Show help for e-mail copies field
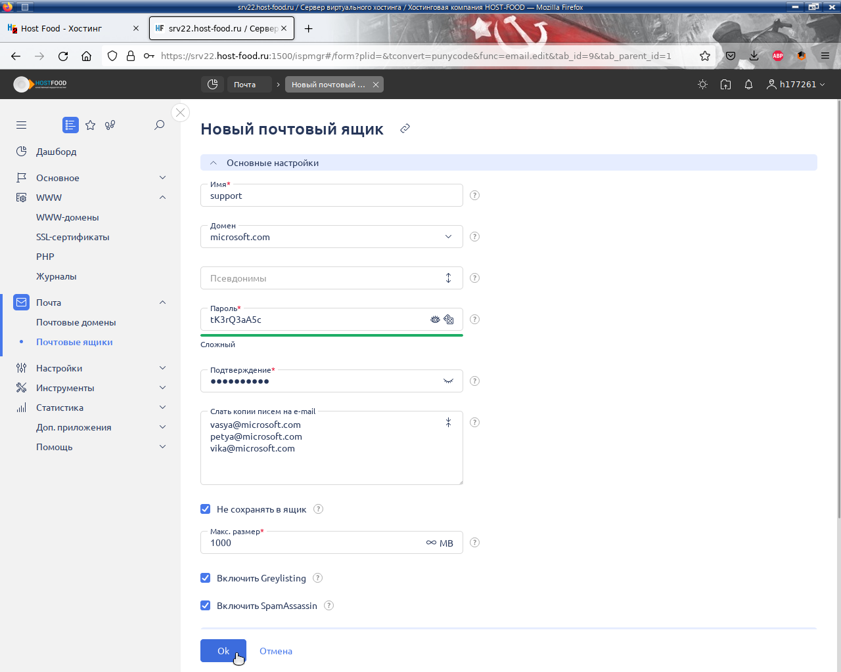This screenshot has width=841, height=672. click(475, 423)
